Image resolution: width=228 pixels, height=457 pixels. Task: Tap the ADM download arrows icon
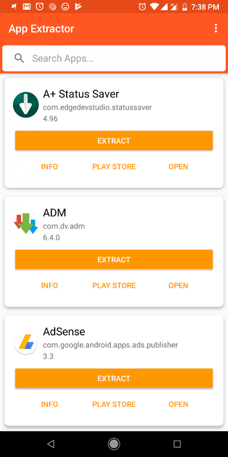click(x=26, y=223)
